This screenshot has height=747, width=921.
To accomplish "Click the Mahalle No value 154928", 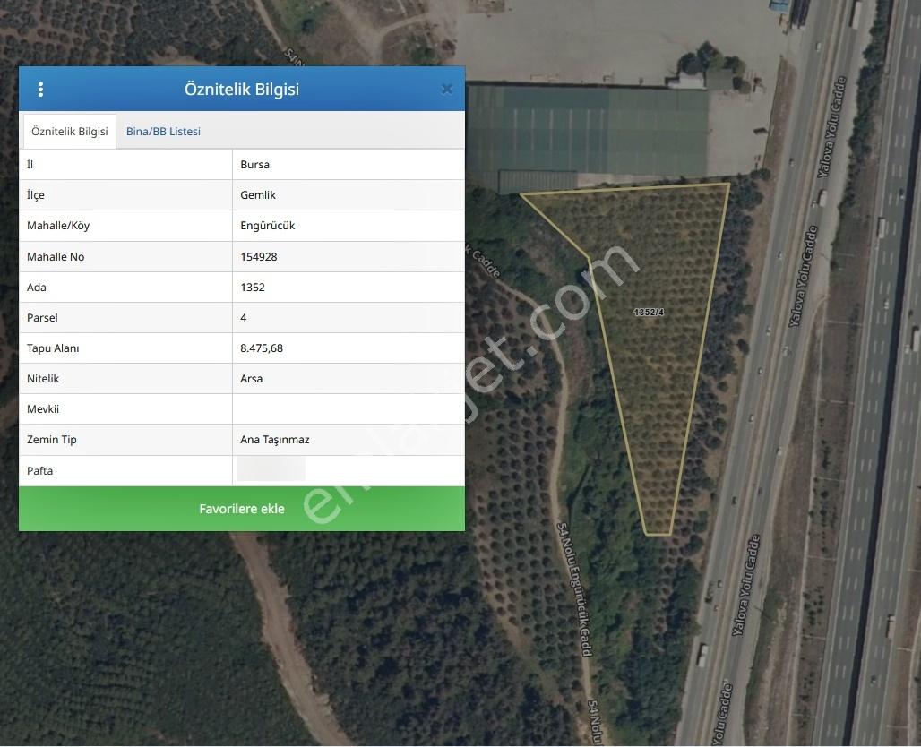I will click(x=258, y=257).
